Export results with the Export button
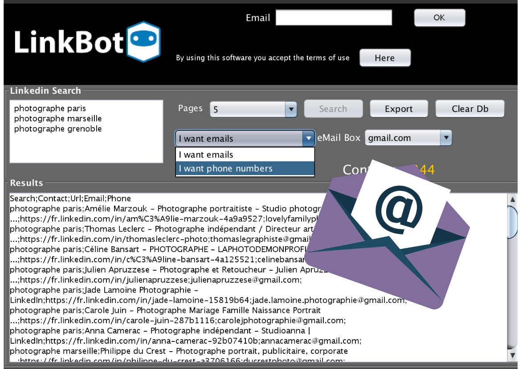 click(399, 109)
